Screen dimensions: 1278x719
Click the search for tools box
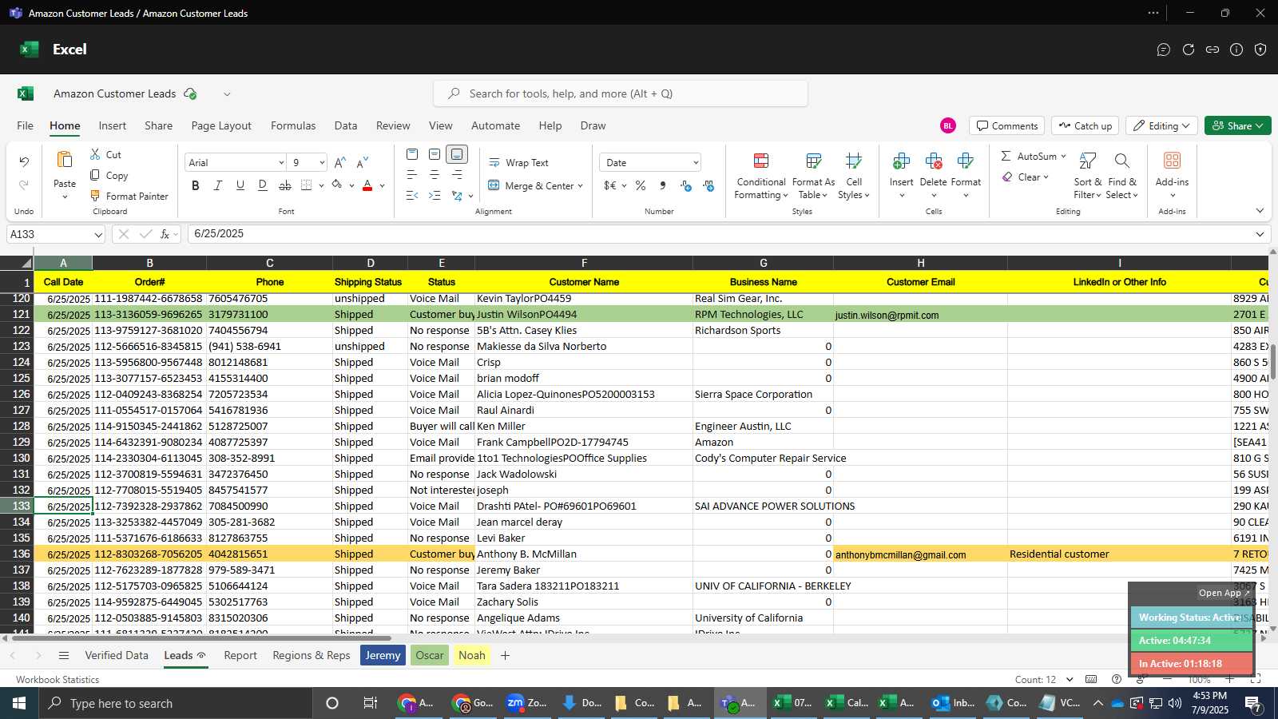click(x=621, y=93)
